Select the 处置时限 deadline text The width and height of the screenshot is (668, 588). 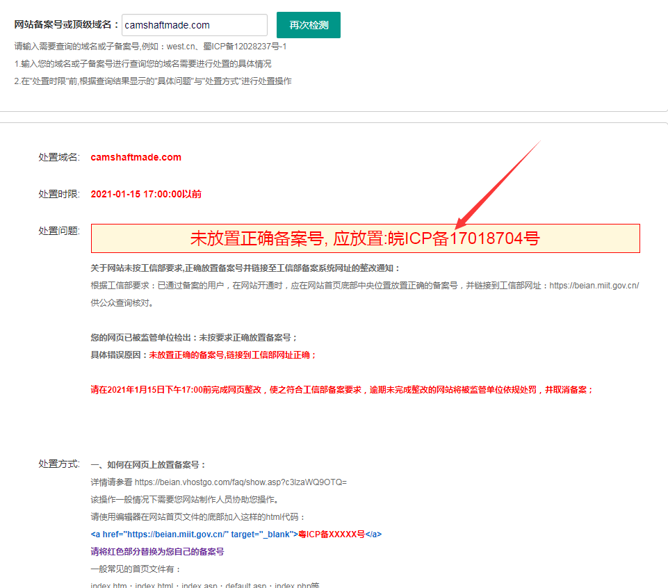pyautogui.click(x=145, y=194)
